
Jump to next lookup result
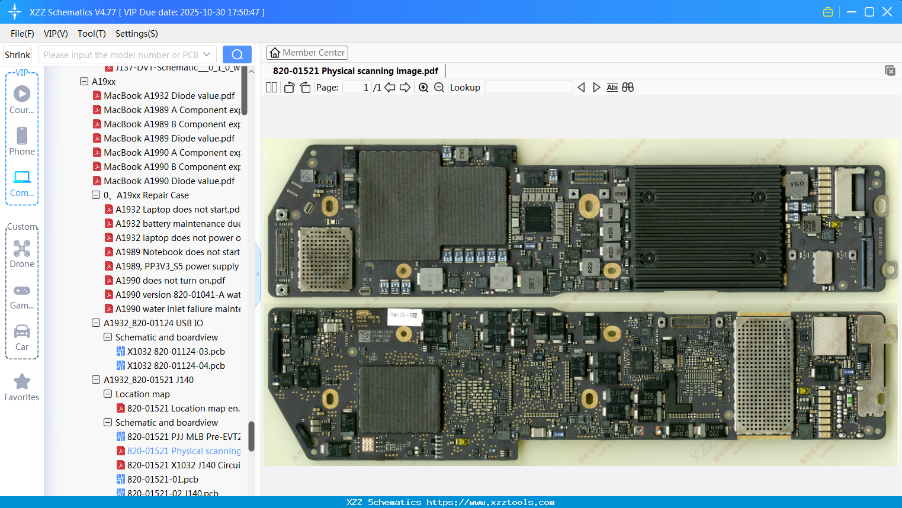coord(596,88)
